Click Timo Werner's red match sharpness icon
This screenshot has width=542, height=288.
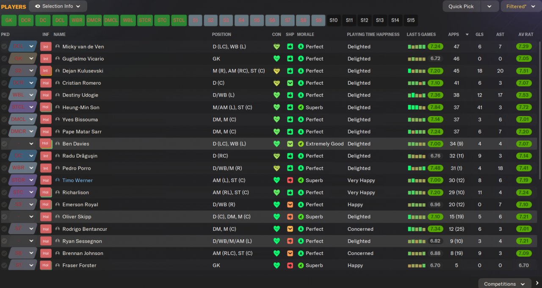pos(290,180)
